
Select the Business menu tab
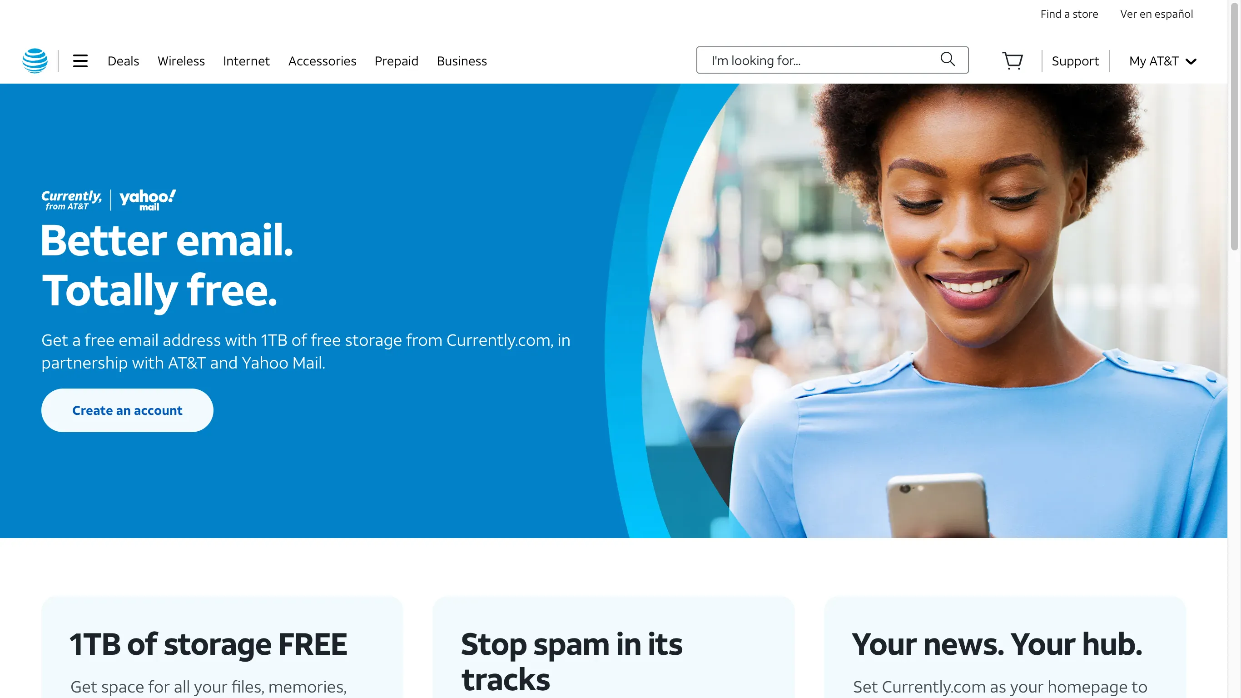click(462, 60)
